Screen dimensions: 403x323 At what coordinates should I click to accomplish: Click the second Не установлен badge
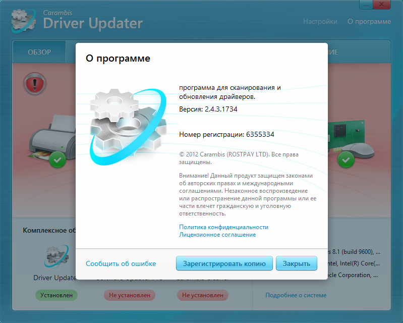[x=203, y=295]
